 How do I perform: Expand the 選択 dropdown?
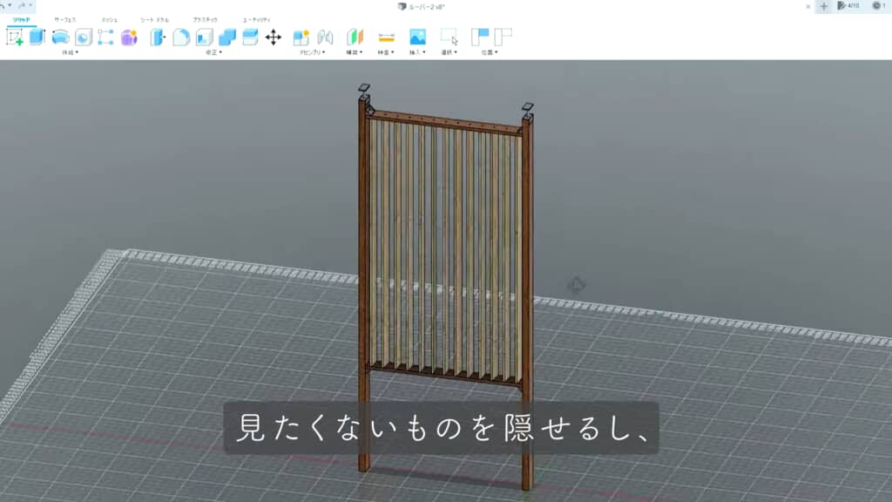point(449,52)
